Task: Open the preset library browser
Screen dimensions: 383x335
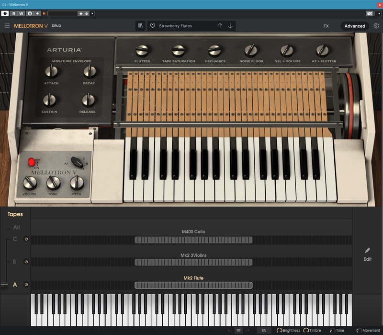Action: [140, 26]
